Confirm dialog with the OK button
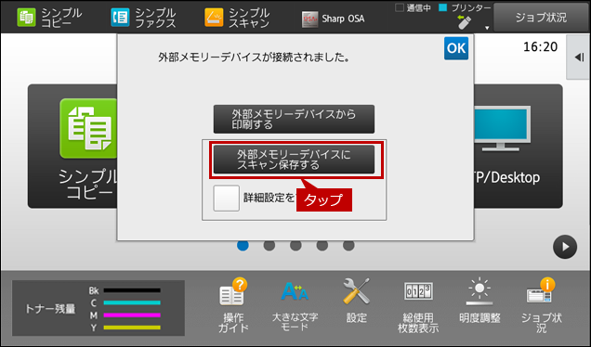 tap(456, 48)
